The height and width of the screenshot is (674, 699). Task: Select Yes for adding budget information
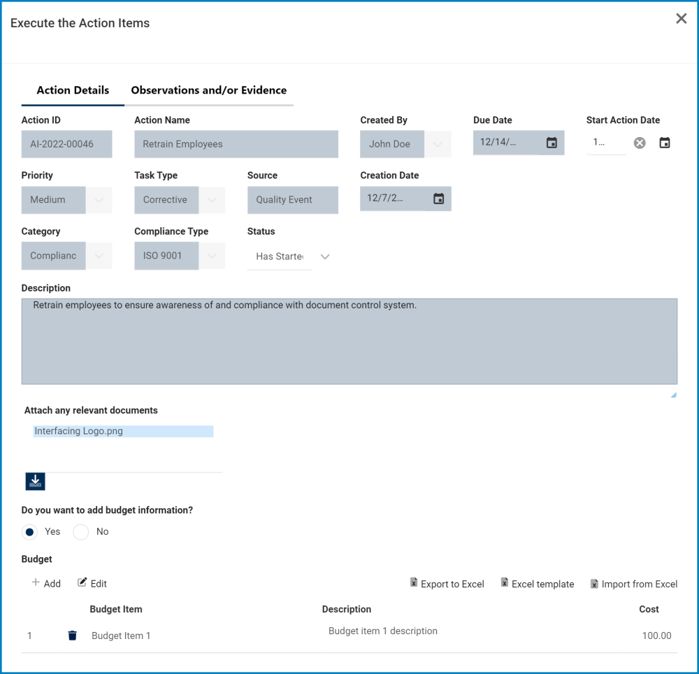tap(29, 532)
